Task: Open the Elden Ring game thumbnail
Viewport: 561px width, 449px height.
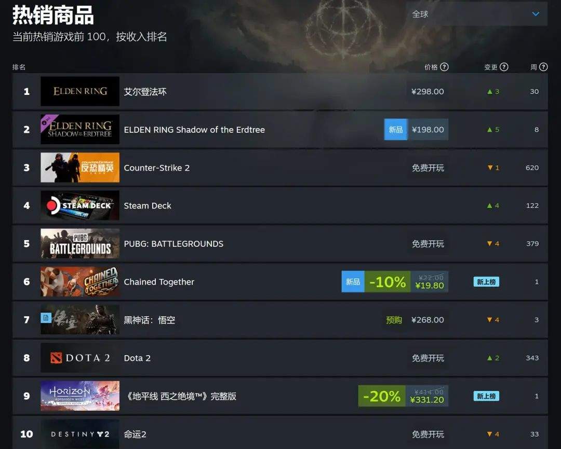Action: click(x=80, y=91)
